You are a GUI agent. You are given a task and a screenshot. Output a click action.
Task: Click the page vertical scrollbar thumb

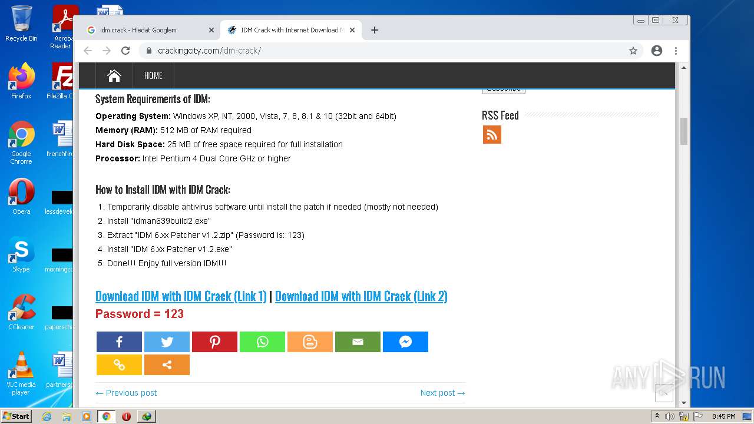[683, 131]
